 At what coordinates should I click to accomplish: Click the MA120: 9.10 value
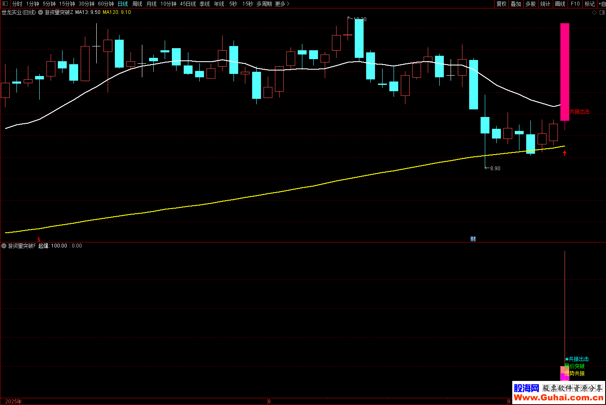point(117,12)
